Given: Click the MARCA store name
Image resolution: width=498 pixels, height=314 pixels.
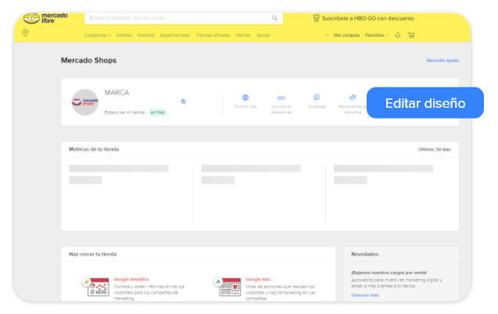Looking at the screenshot, I should (117, 93).
